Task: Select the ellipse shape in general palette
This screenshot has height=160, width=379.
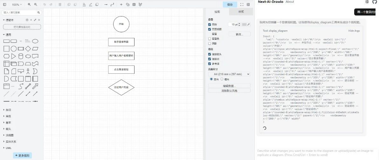Action: (x=35, y=41)
